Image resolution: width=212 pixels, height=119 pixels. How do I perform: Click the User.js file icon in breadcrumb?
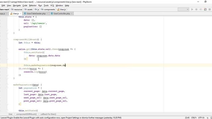pos(58,10)
